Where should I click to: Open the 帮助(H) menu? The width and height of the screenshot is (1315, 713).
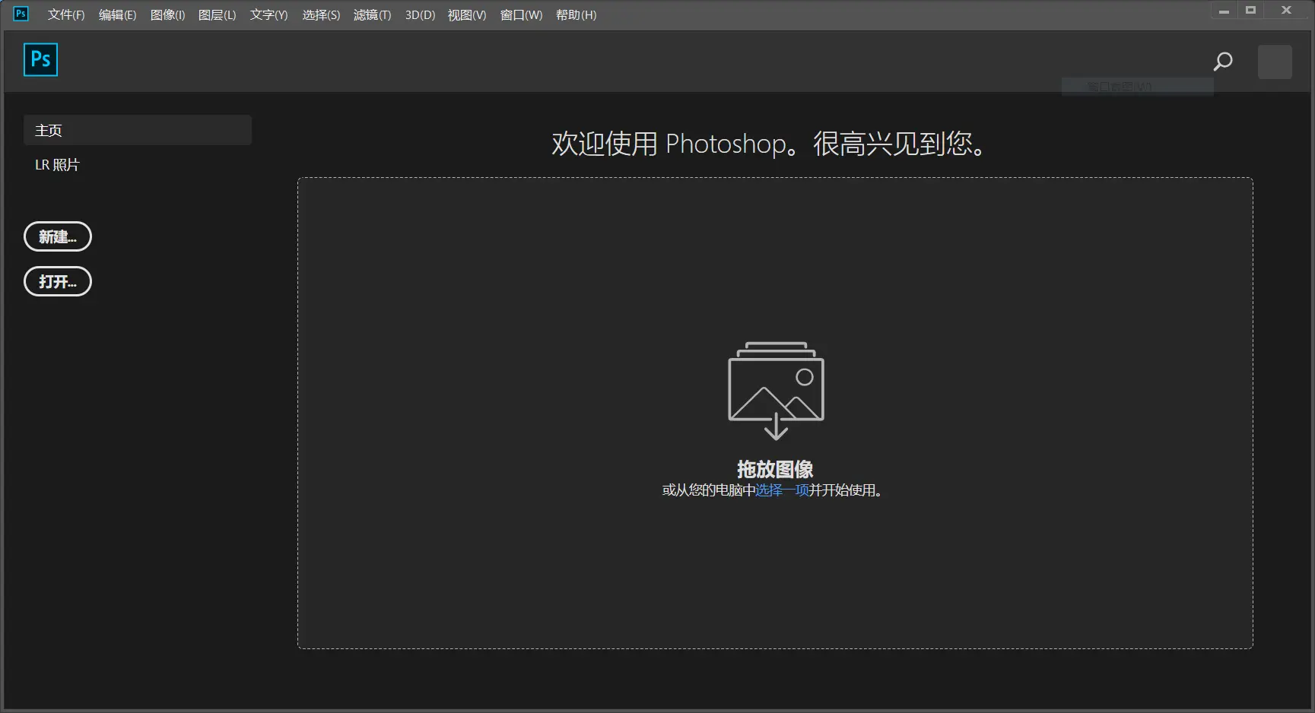click(x=577, y=15)
